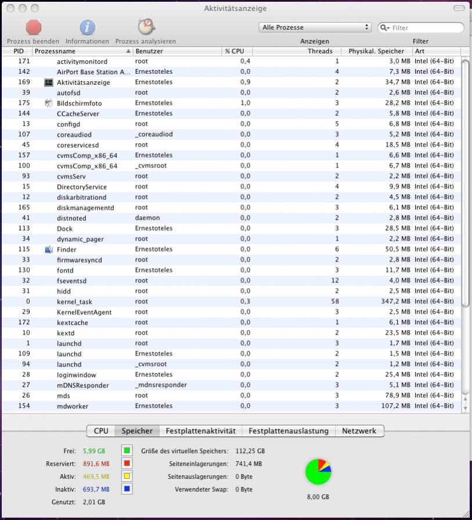472x520 pixels.
Task: Select the kernel_task process row
Action: coord(232,302)
